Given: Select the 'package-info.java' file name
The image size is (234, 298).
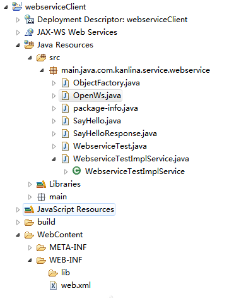Looking at the screenshot, I should coord(105,108).
